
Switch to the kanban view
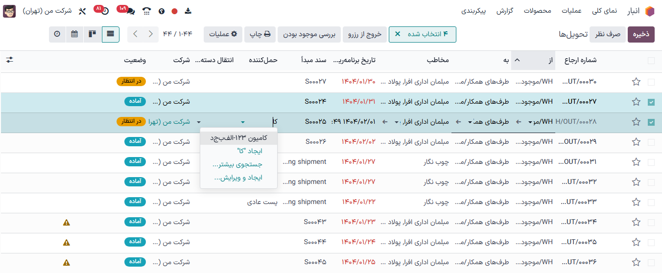pos(93,34)
